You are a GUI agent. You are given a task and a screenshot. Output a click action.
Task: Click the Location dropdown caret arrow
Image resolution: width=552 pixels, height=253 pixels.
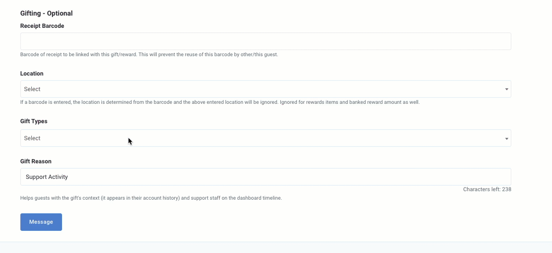click(507, 89)
